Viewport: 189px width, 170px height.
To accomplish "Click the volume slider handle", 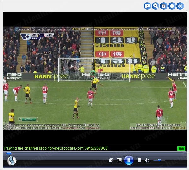I will [159, 160].
